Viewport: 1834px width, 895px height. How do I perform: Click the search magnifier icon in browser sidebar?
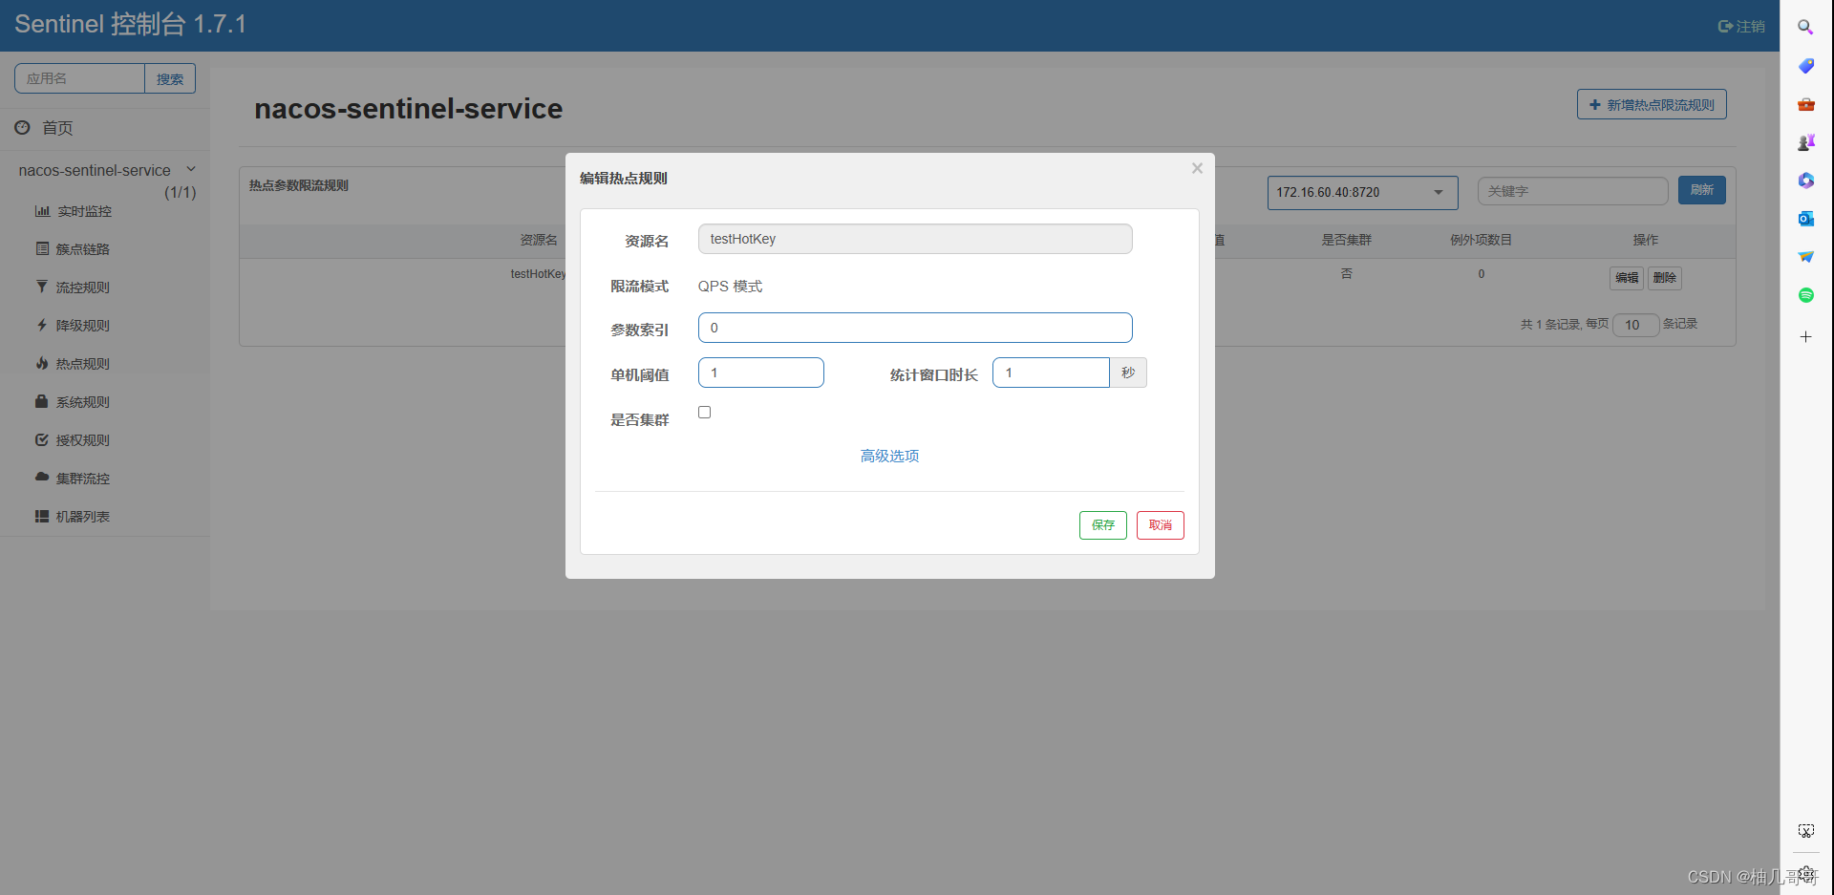[x=1805, y=27]
